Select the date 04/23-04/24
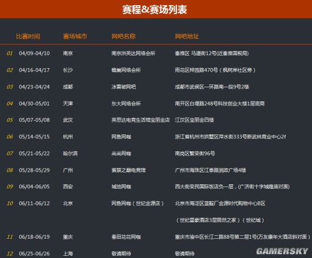Image resolution: width=312 pixels, height=258 pixels. click(x=34, y=87)
